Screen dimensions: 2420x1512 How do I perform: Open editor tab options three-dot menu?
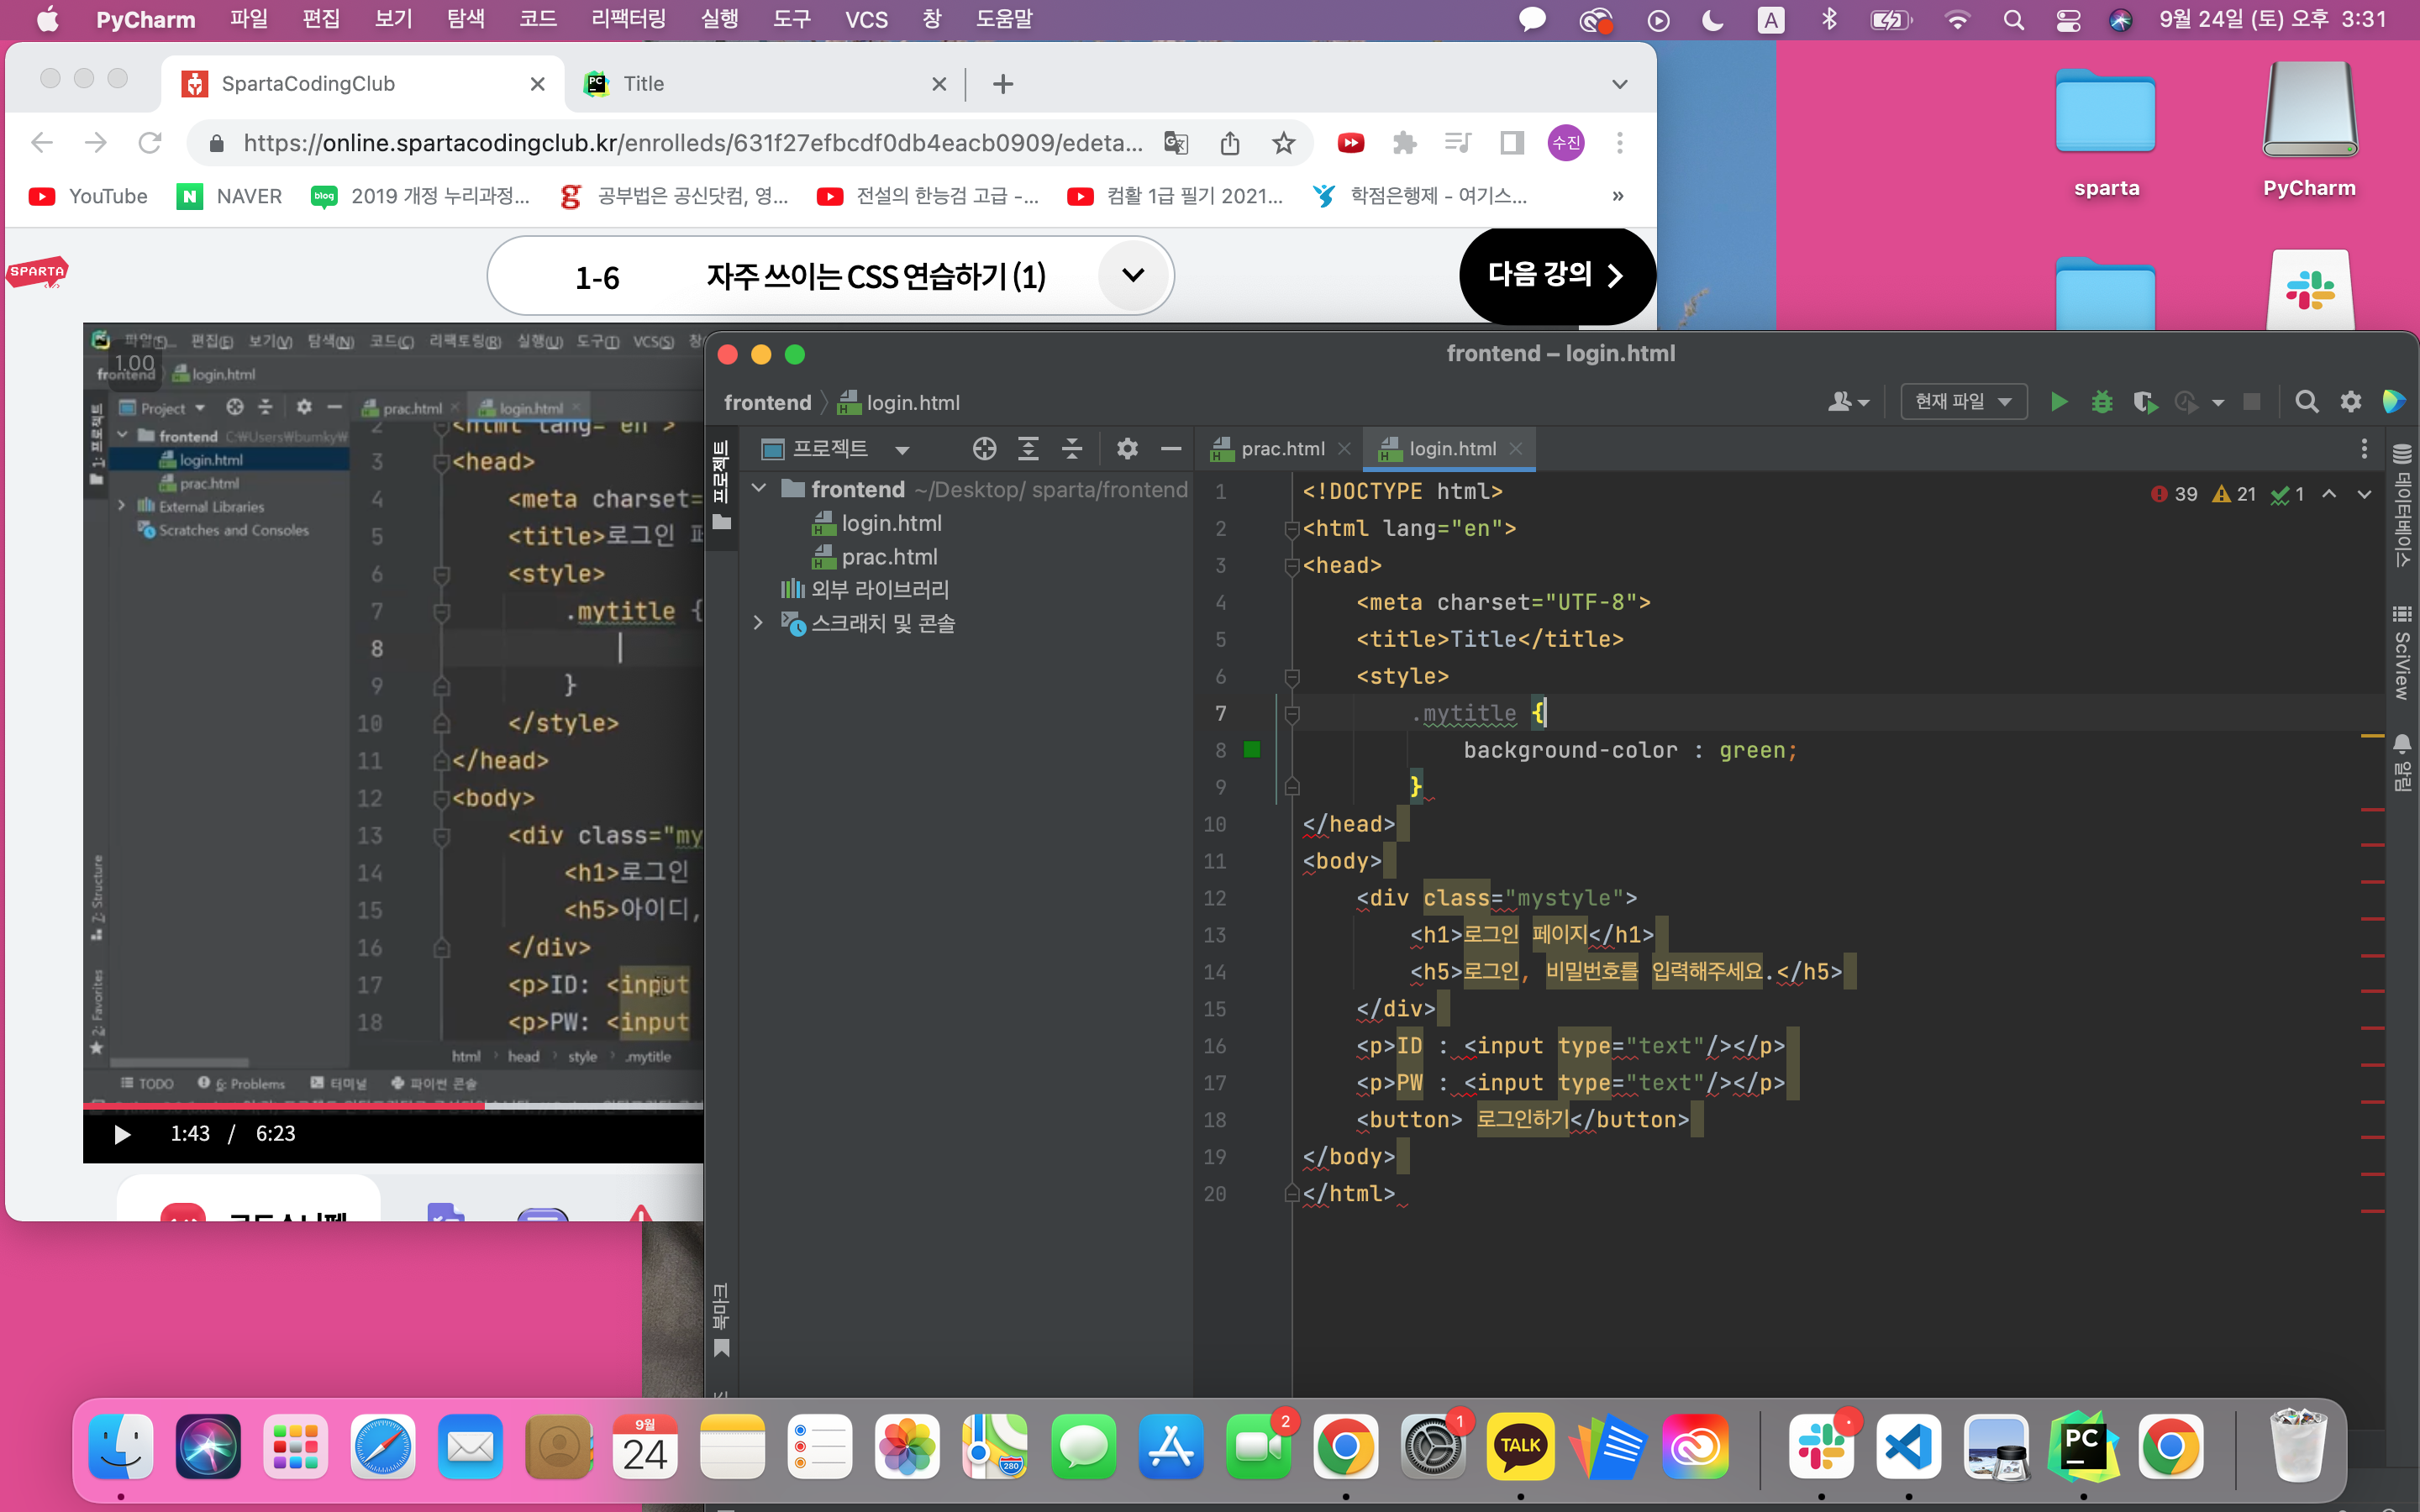(x=2364, y=449)
